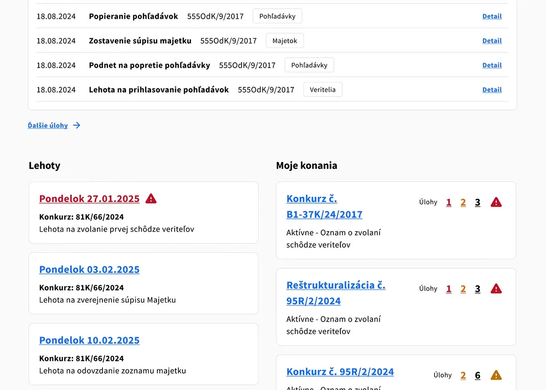Screen dimensions: 546x390
Task: Click the task title Zostavenie súpisu majetku
Action: point(140,41)
